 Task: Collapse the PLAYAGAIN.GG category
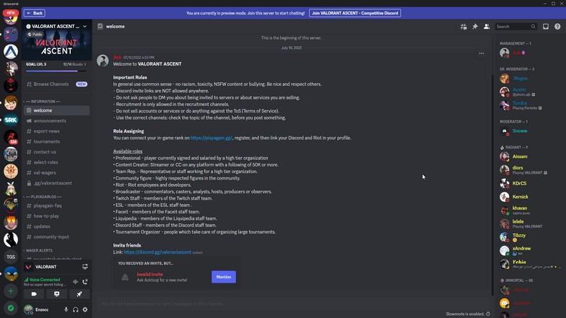[x=43, y=196]
